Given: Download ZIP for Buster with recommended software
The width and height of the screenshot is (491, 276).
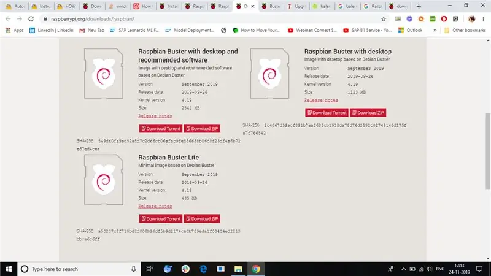Looking at the screenshot, I should (202, 128).
